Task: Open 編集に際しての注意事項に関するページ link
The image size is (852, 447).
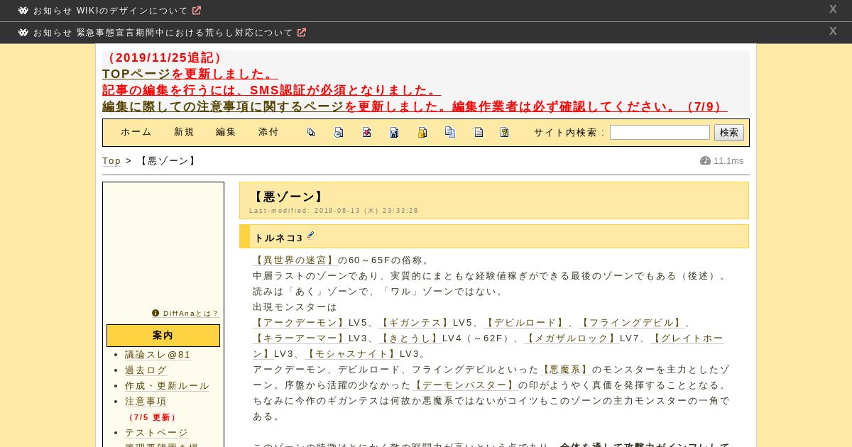Action: 223,106
